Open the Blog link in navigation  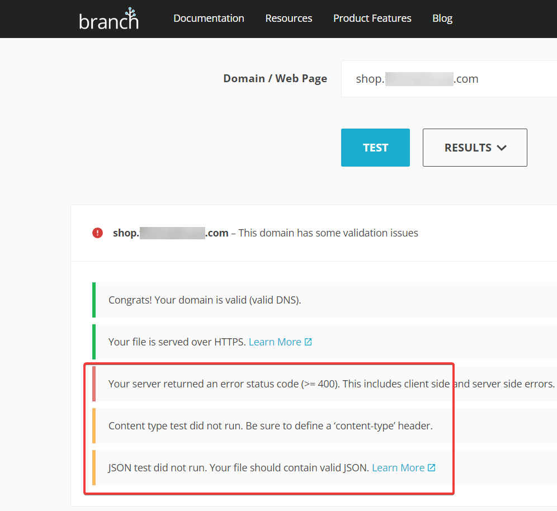point(442,18)
